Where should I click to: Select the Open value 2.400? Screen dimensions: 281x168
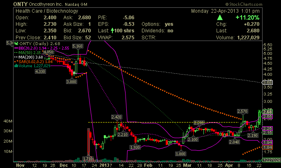click(50, 18)
